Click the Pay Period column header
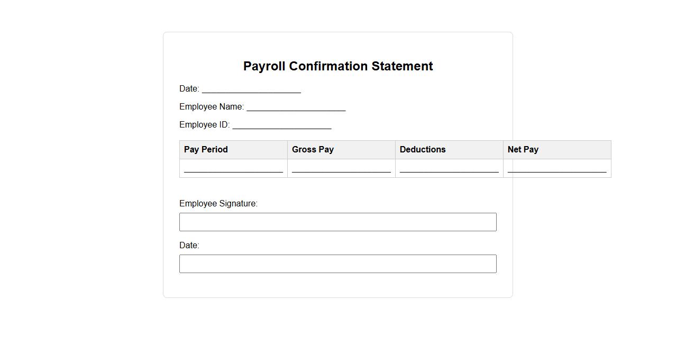 pyautogui.click(x=206, y=150)
